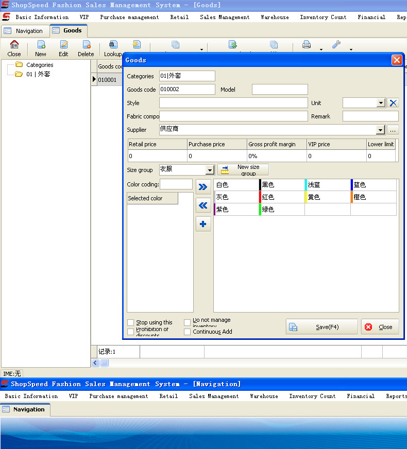Pick the 白色 white color swatch
Viewport: 407px width, 449px height.
[x=236, y=185]
